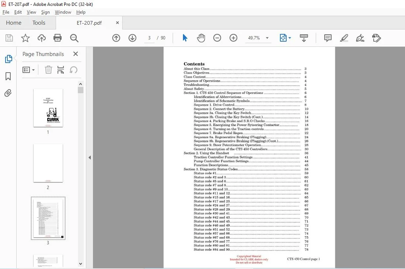Open the File menu
The width and height of the screenshot is (405, 269).
(6, 12)
